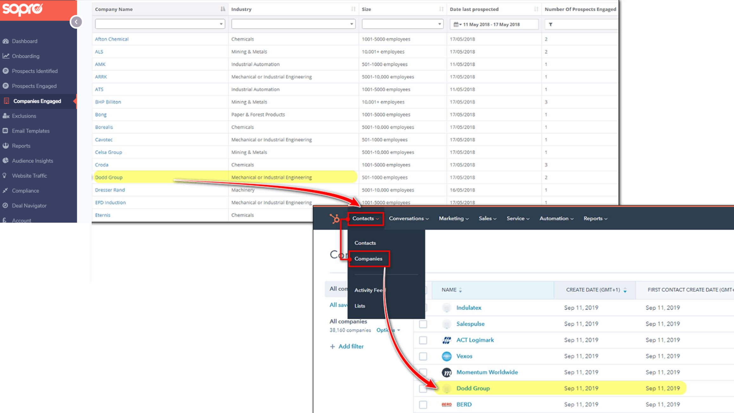Open the Industry filter dropdown
734x413 pixels.
pyautogui.click(x=351, y=24)
